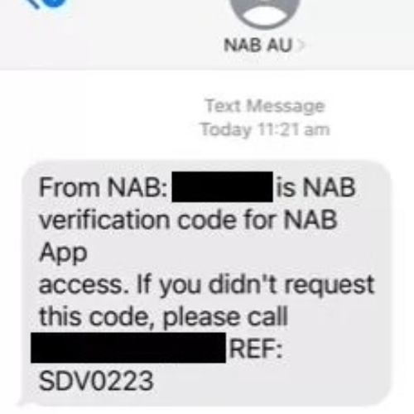Tap the 'this code, please call' line
The height and width of the screenshot is (414, 414).
[x=163, y=317]
